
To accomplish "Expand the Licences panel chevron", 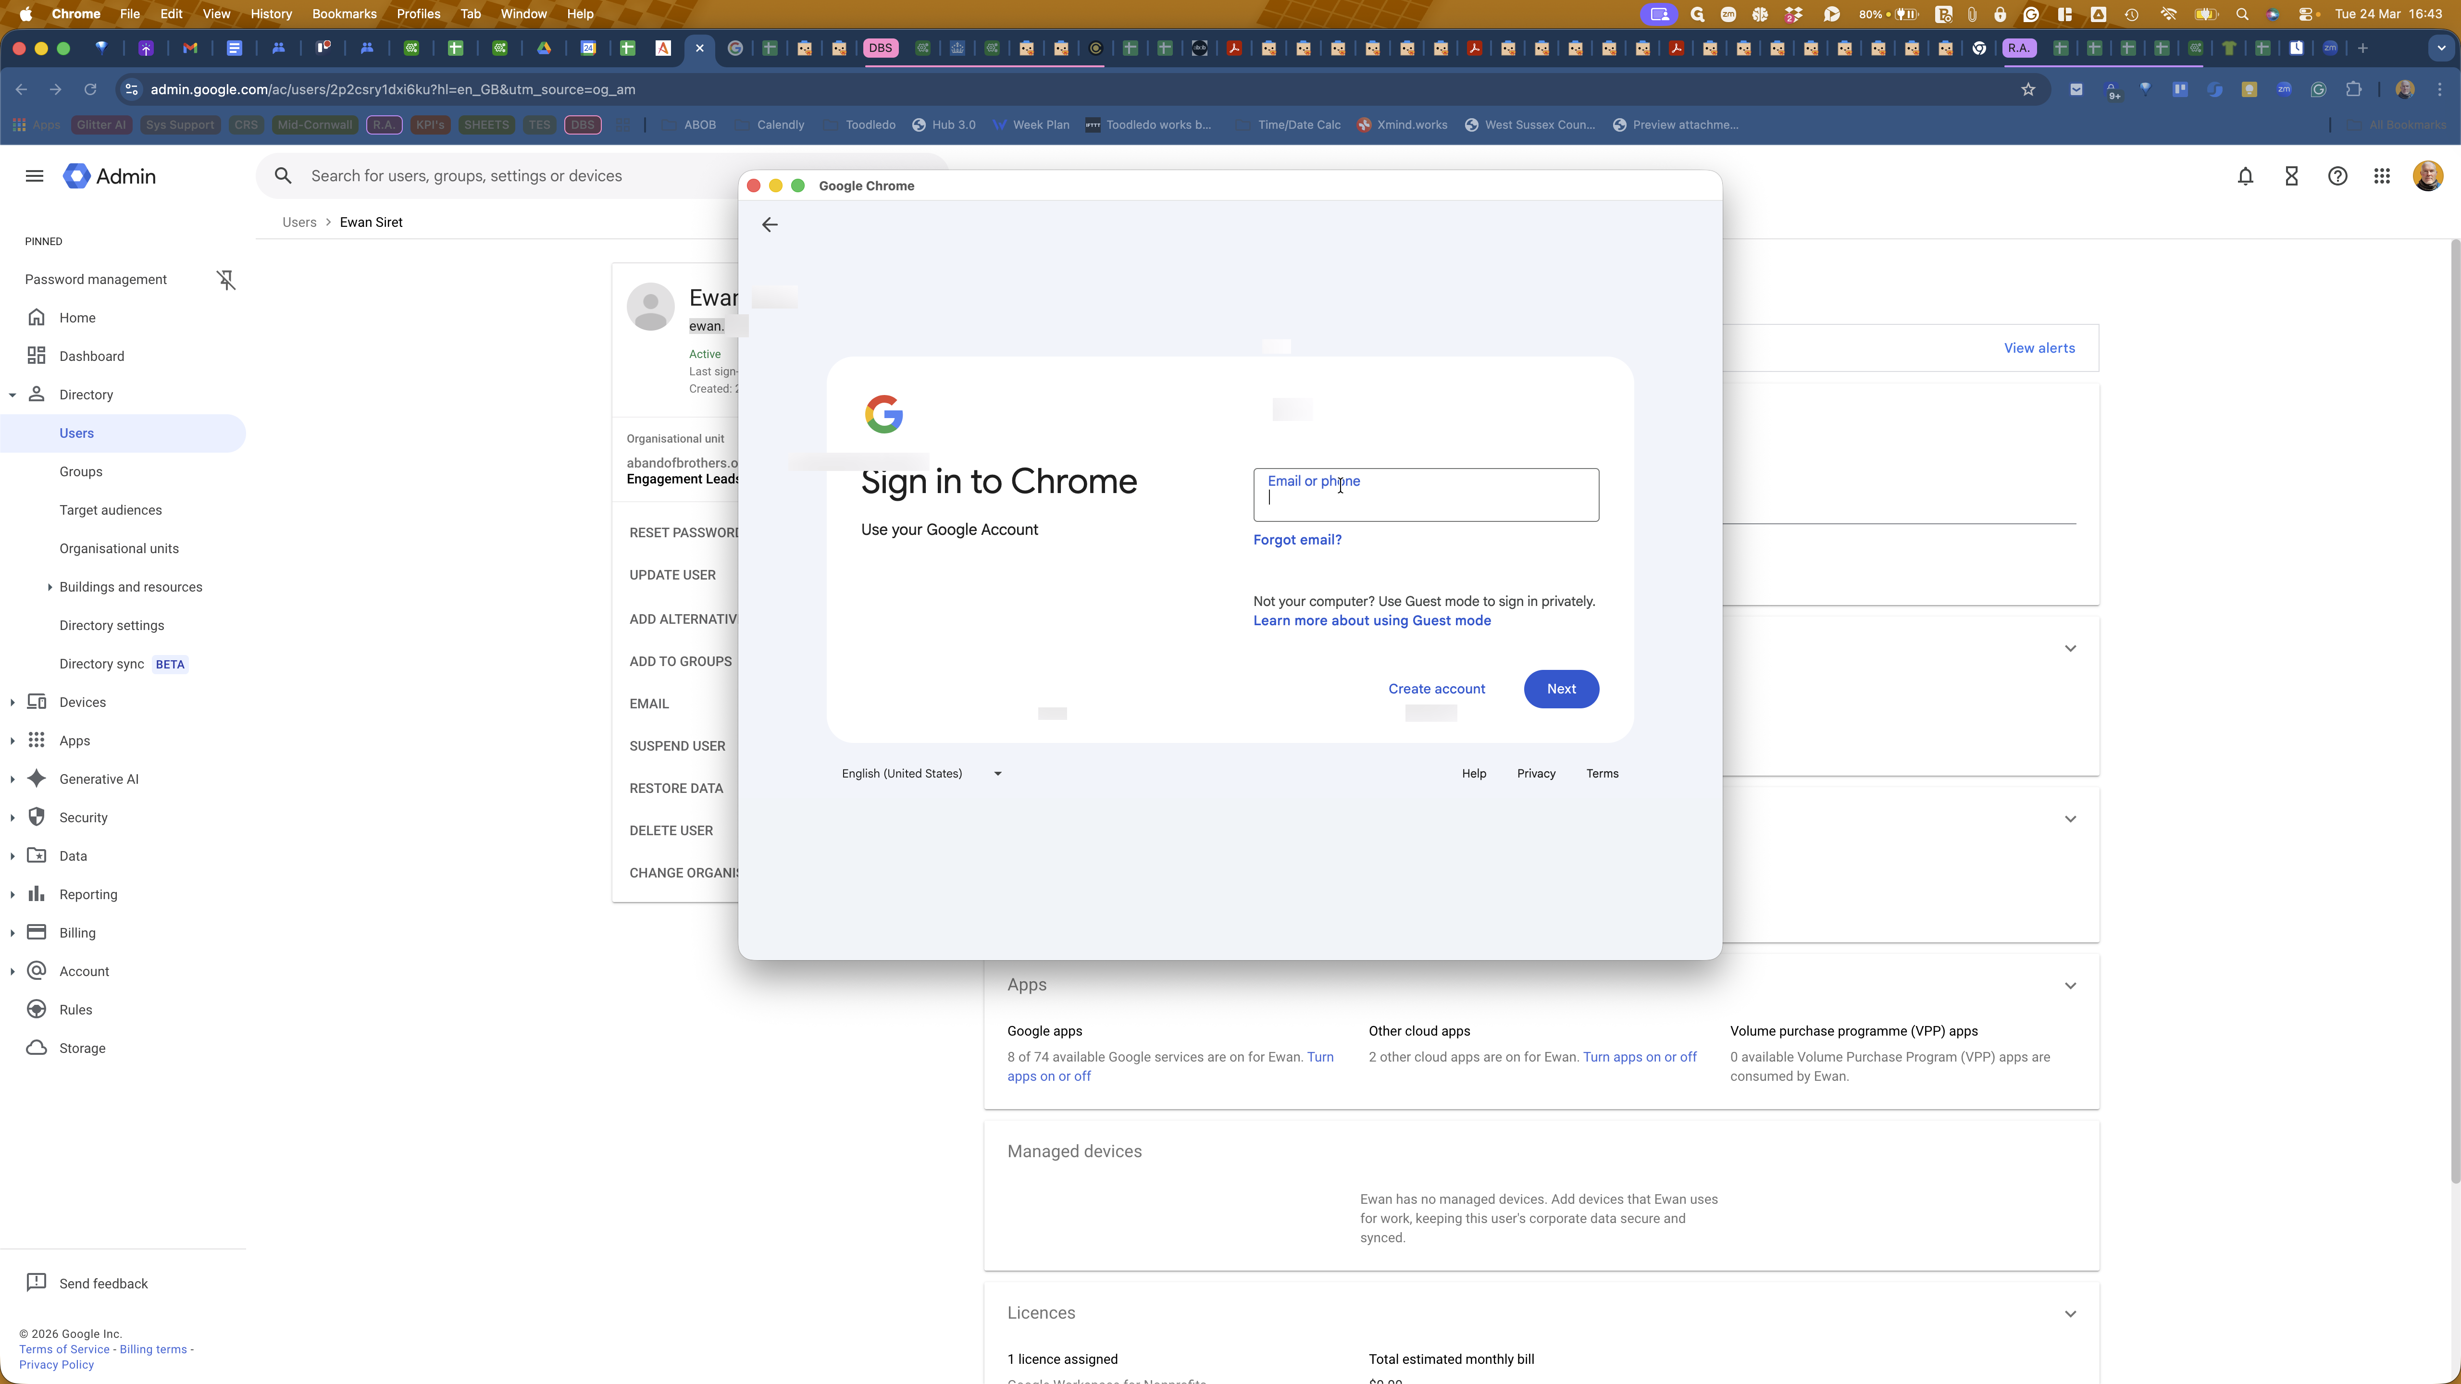I will (x=2070, y=1313).
